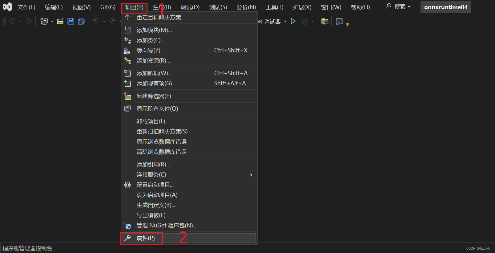Click the save all files icon
This screenshot has width=495, height=253.
point(81,21)
